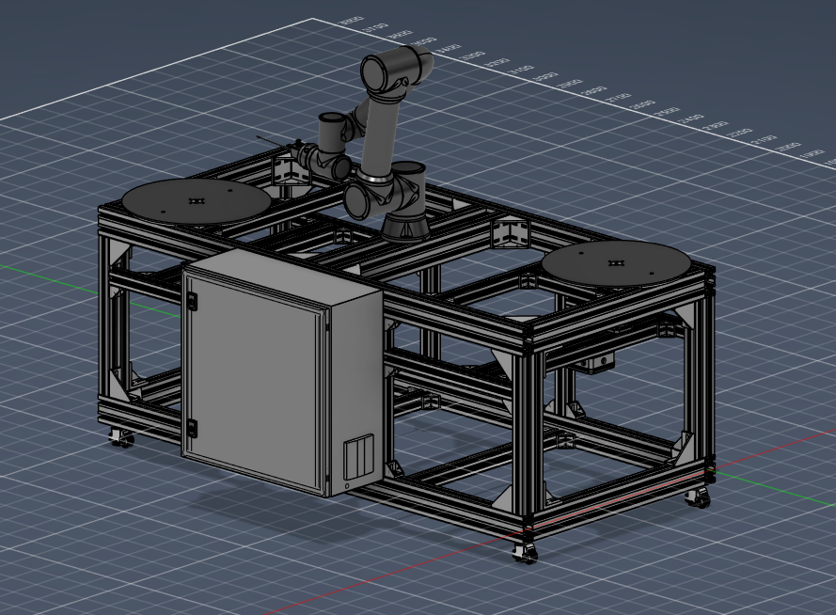Click the electrical cabinet door

tap(254, 380)
